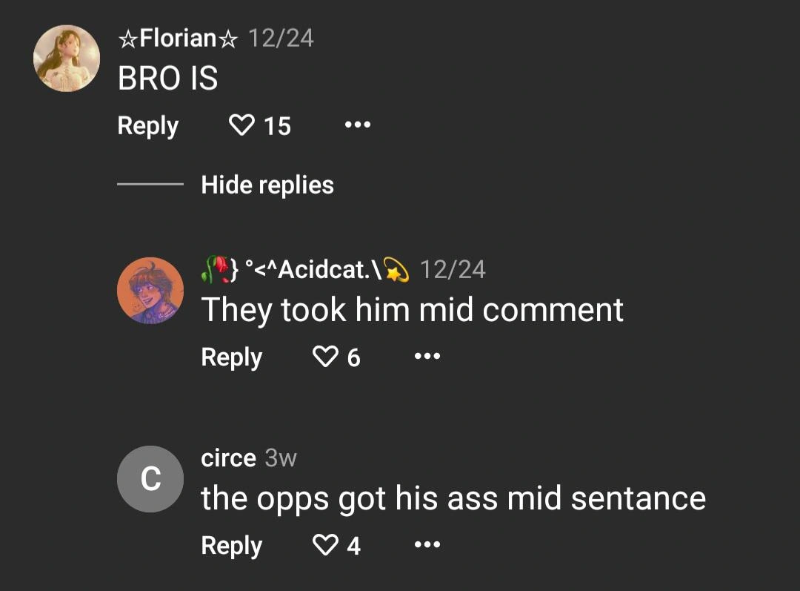Open circe's letter C avatar
This screenshot has width=800, height=591.
click(150, 478)
